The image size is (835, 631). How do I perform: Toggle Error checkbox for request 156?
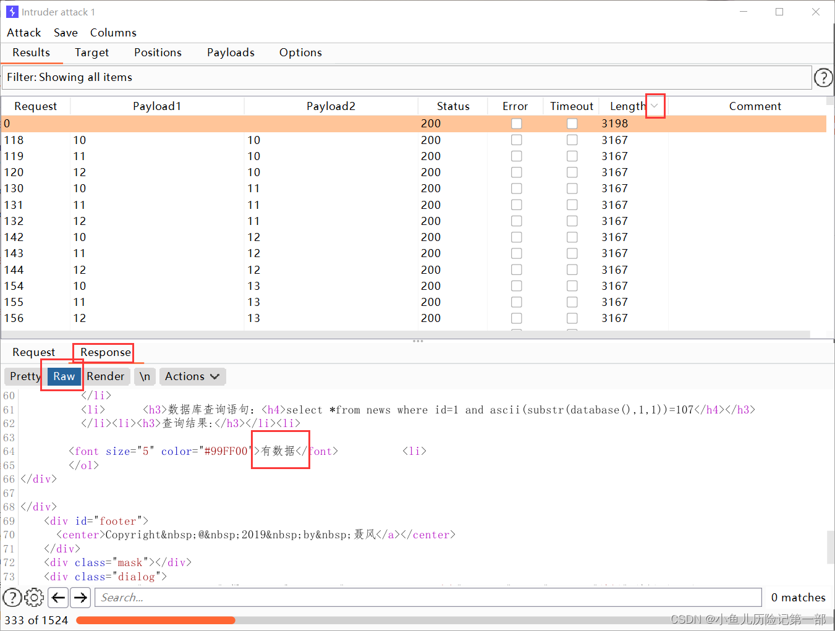click(x=516, y=318)
